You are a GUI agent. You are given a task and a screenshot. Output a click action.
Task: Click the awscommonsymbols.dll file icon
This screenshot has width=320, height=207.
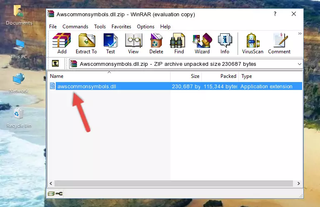[x=52, y=86]
